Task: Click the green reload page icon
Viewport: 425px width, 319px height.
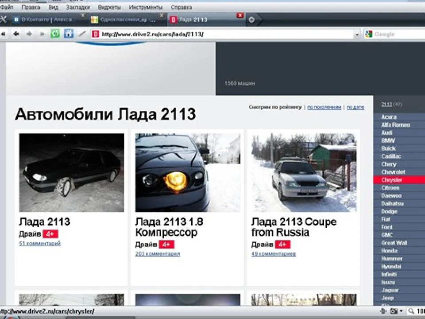Action: (55, 34)
